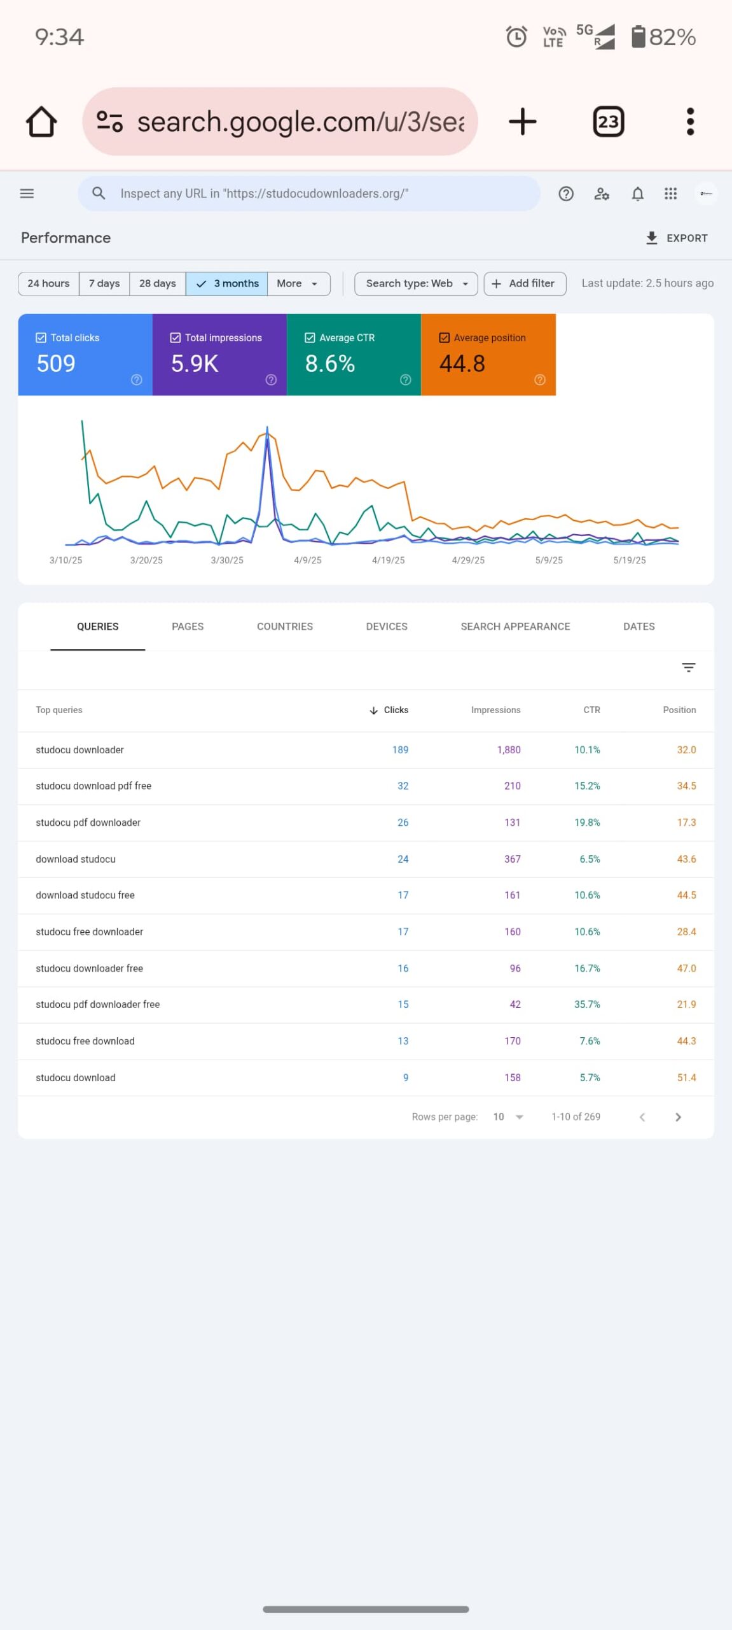Open a new browser tab with plus icon
The height and width of the screenshot is (1630, 732).
523,121
